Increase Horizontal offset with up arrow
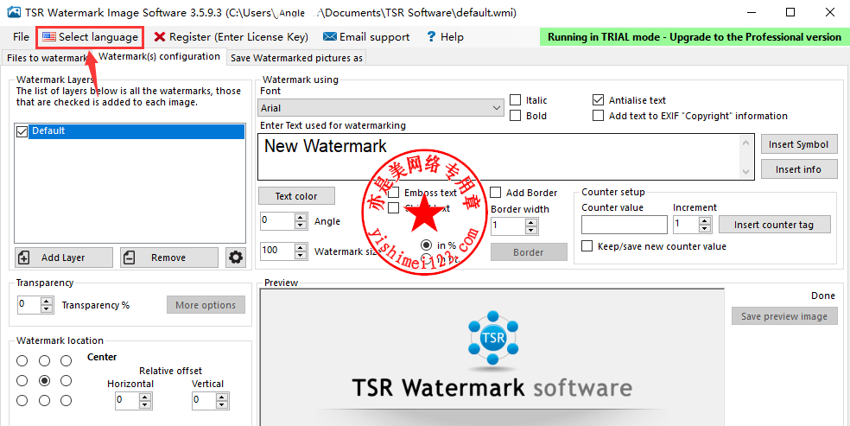This screenshot has width=850, height=426. tap(145, 397)
